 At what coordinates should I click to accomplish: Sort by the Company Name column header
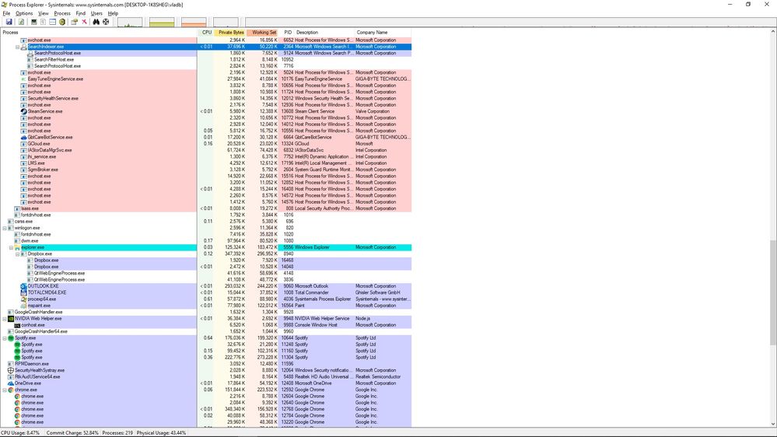(383, 32)
